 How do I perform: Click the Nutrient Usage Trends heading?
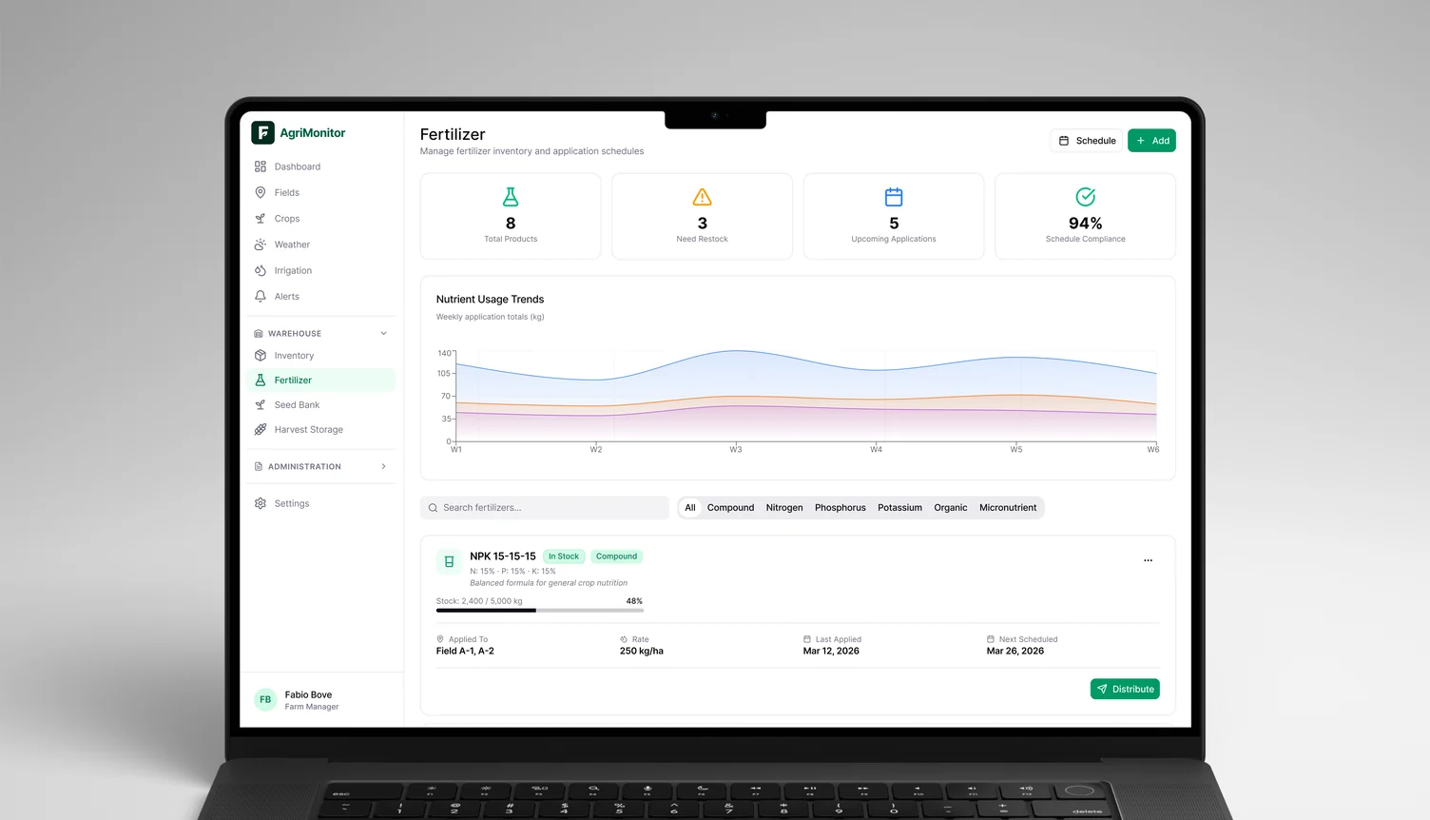click(491, 300)
